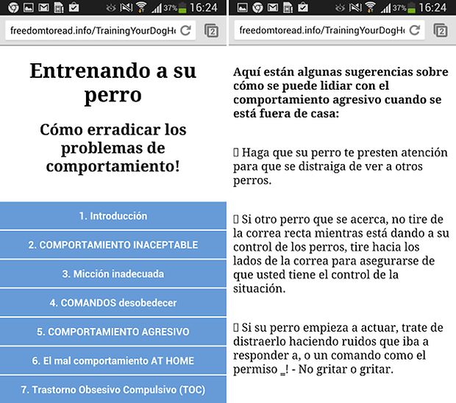Open chapter 6. El mal comportamiento AT HOME

(x=113, y=360)
